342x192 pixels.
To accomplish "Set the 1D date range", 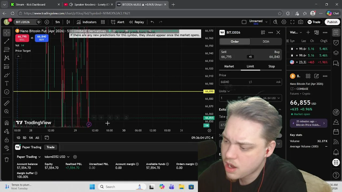I will [18, 138].
